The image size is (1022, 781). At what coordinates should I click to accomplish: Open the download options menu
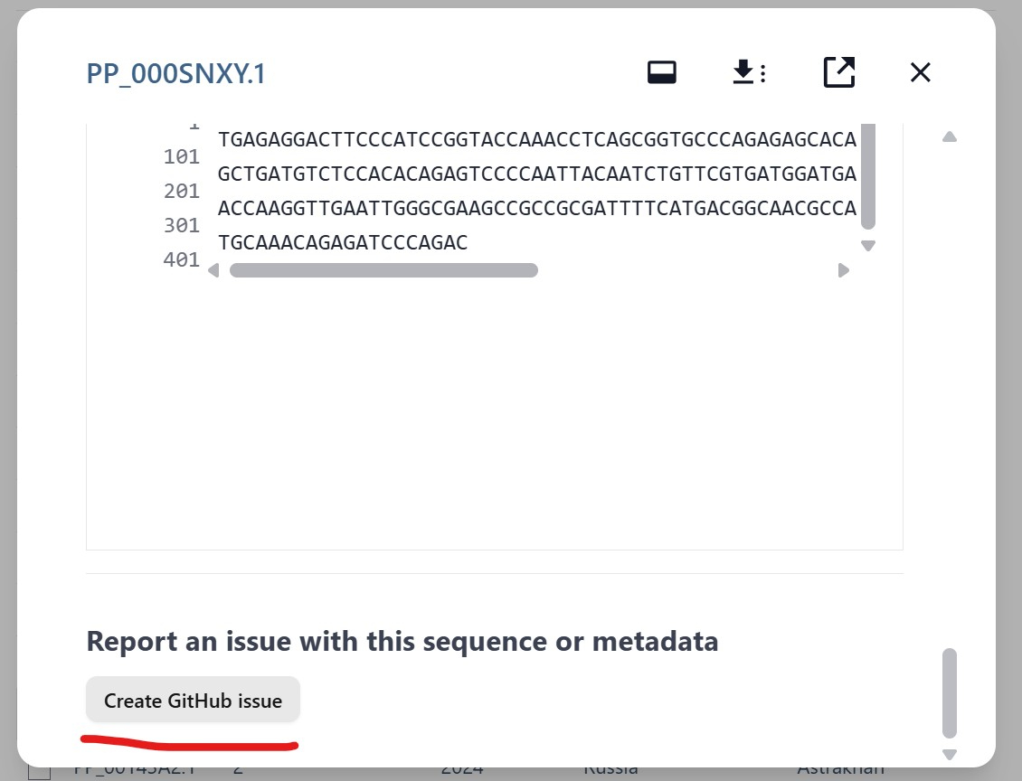coord(748,72)
